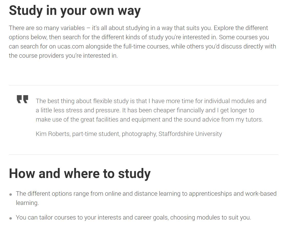288x228 pixels.
Task: Click the 'How and where to study' heading
Action: [80, 174]
